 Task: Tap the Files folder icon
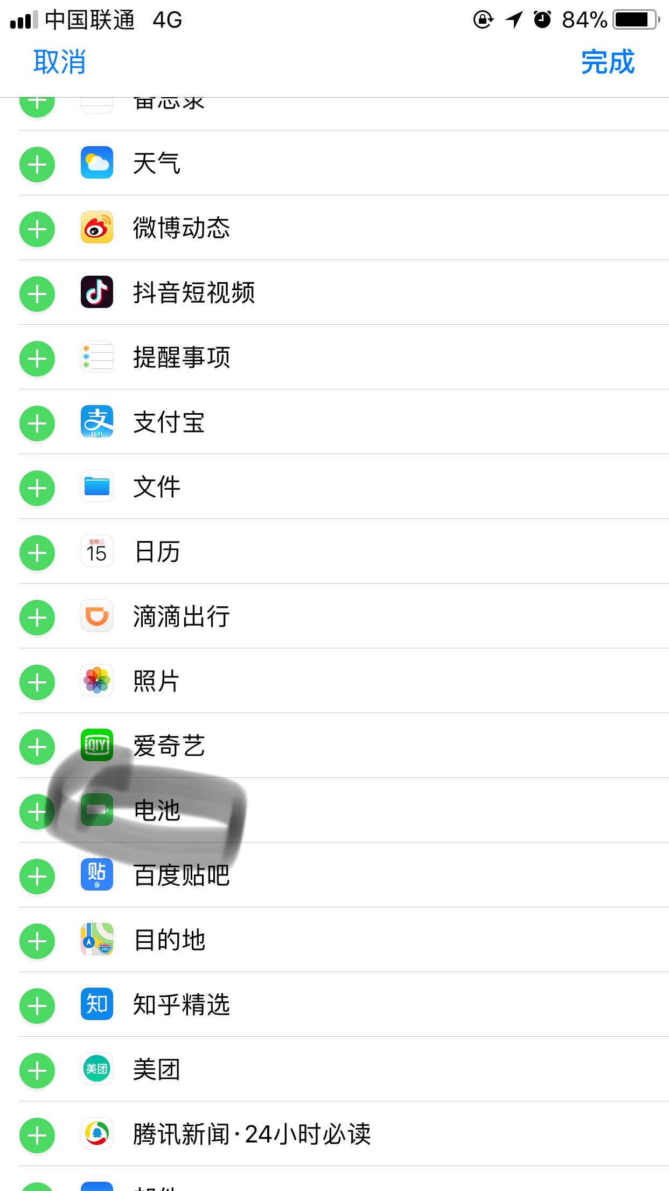point(97,486)
